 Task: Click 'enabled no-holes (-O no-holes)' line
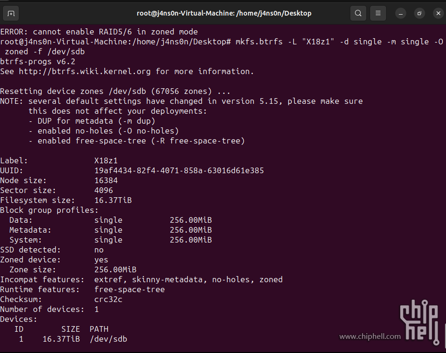click(104, 131)
